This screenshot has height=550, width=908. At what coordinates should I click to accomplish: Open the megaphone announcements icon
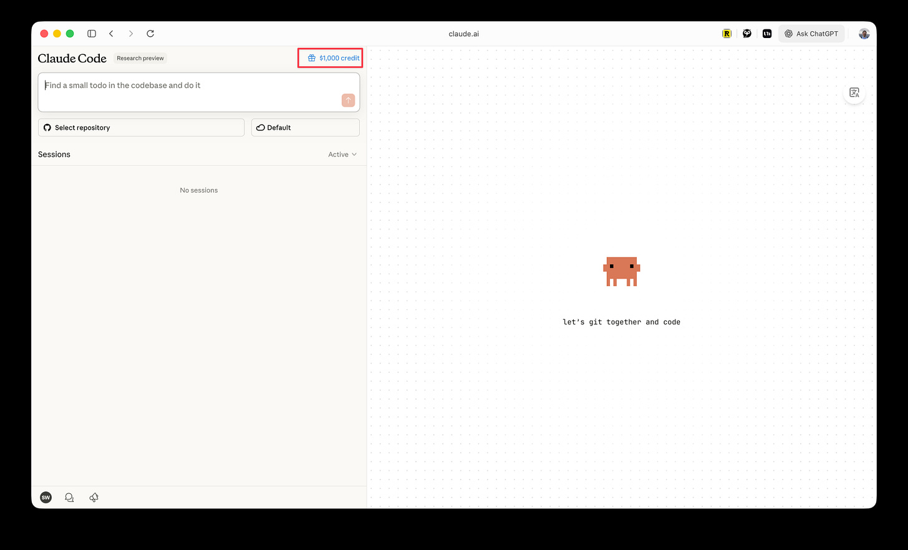click(x=94, y=497)
